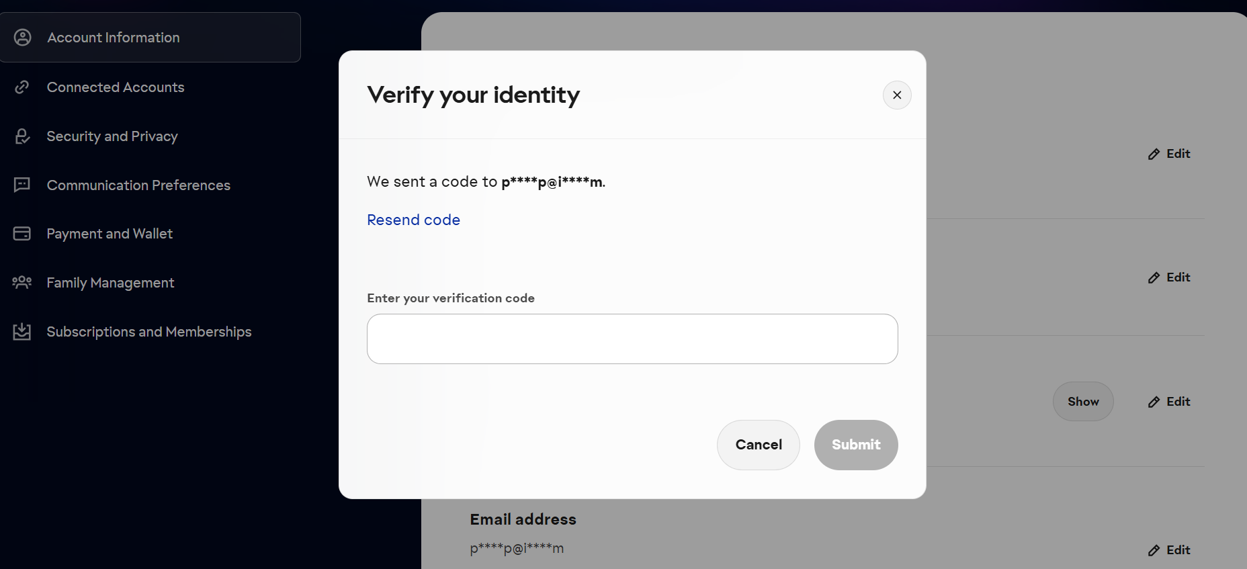
Task: Select Payment and Wallet menu item
Action: click(x=110, y=234)
